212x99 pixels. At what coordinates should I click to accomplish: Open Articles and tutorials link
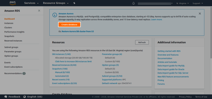point(167,62)
